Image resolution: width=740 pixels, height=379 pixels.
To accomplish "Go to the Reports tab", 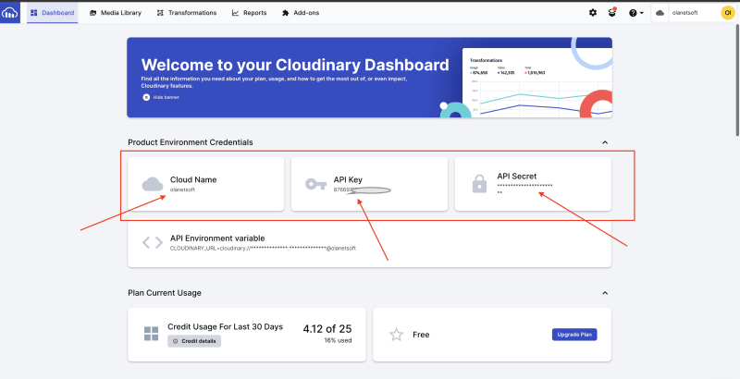I will [249, 13].
